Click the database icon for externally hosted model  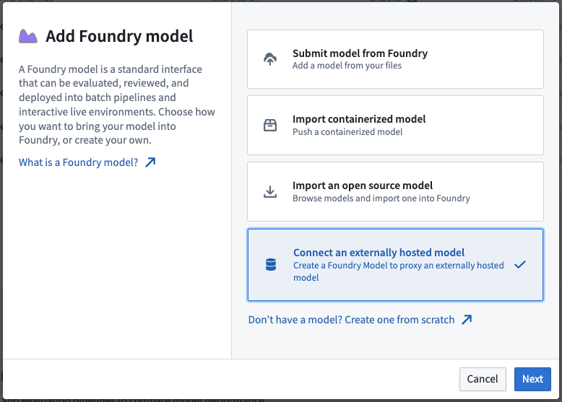point(271,265)
